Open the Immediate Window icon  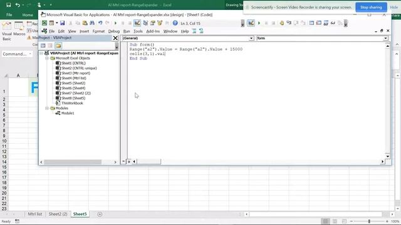[319, 23]
